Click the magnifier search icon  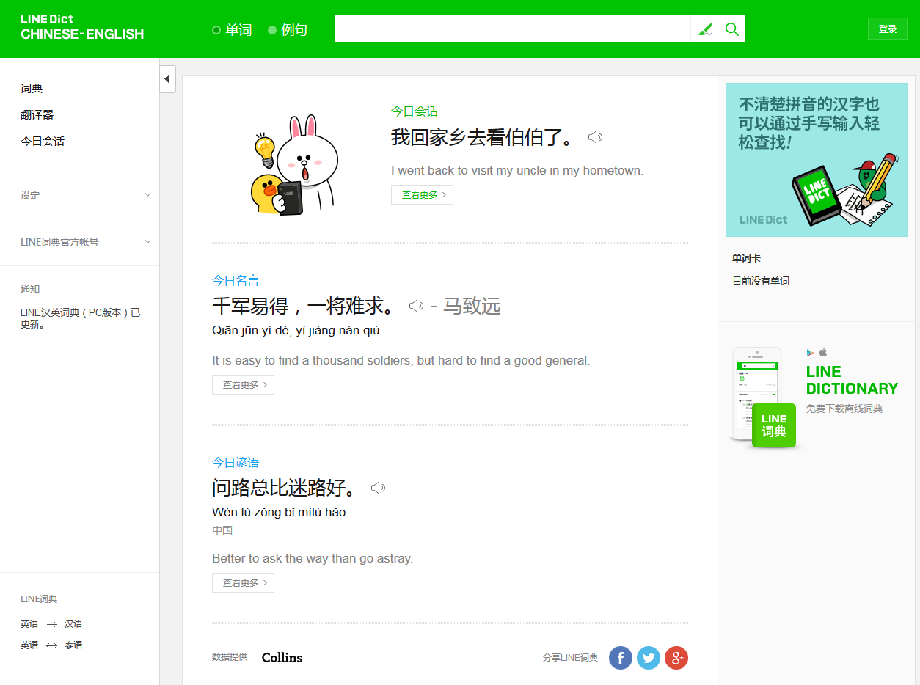pos(731,29)
